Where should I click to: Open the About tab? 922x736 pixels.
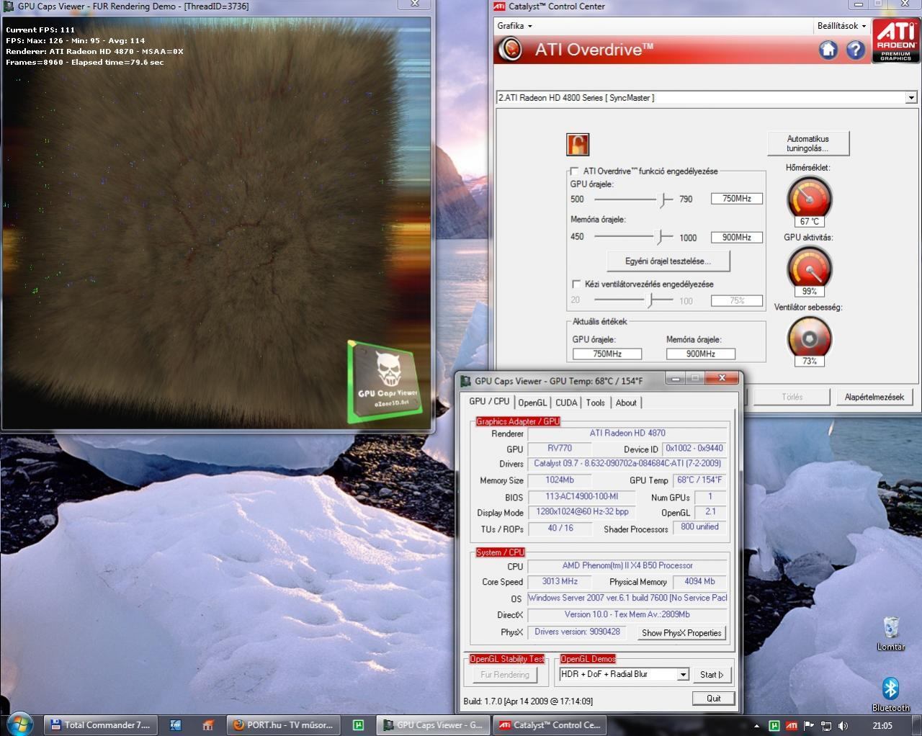coord(626,403)
